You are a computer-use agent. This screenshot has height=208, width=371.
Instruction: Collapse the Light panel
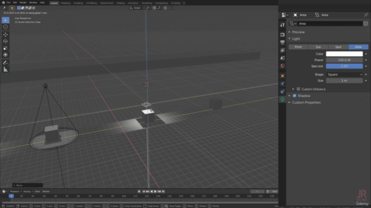[296, 39]
